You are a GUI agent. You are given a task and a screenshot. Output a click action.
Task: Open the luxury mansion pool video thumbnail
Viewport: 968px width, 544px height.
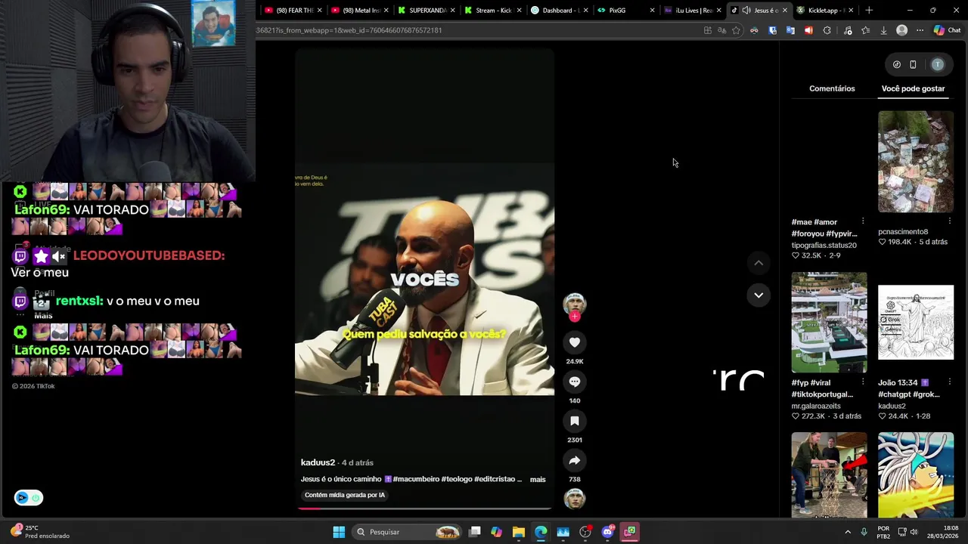829,323
